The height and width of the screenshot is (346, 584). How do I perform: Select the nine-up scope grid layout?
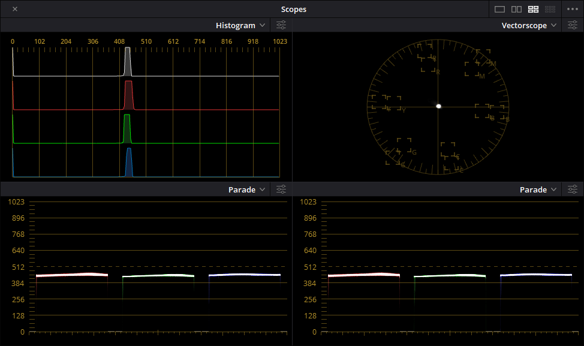coord(550,10)
